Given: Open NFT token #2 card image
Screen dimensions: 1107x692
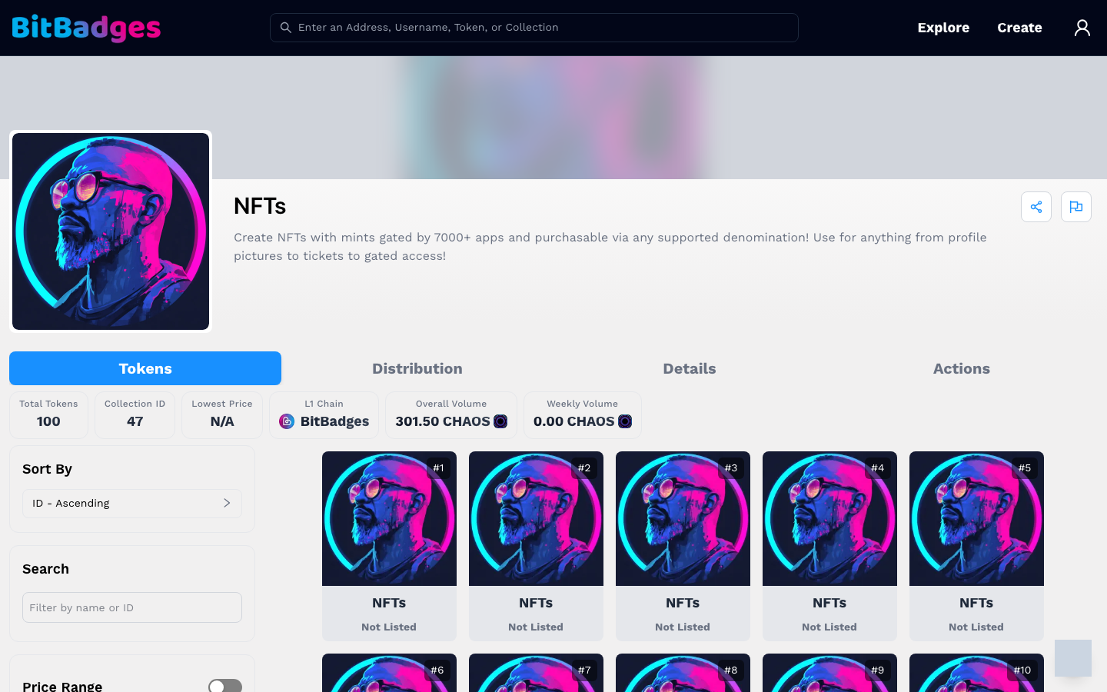Looking at the screenshot, I should [536, 518].
